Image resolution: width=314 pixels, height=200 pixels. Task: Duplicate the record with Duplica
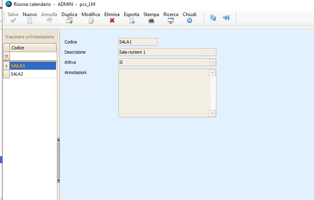click(69, 20)
